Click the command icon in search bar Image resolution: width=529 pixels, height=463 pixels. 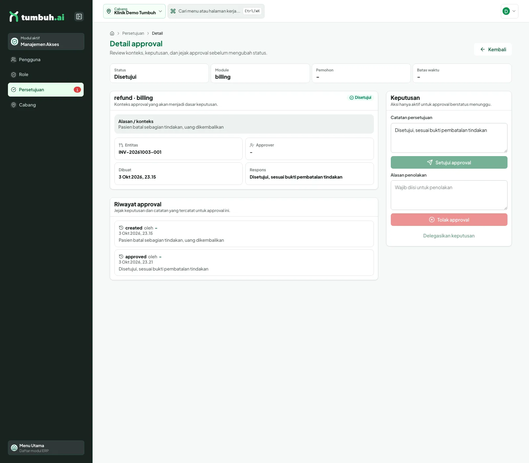173,11
